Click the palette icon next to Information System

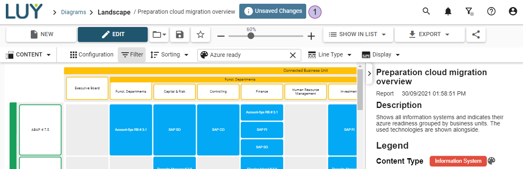click(x=491, y=161)
